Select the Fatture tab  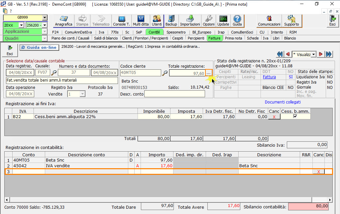214,38
